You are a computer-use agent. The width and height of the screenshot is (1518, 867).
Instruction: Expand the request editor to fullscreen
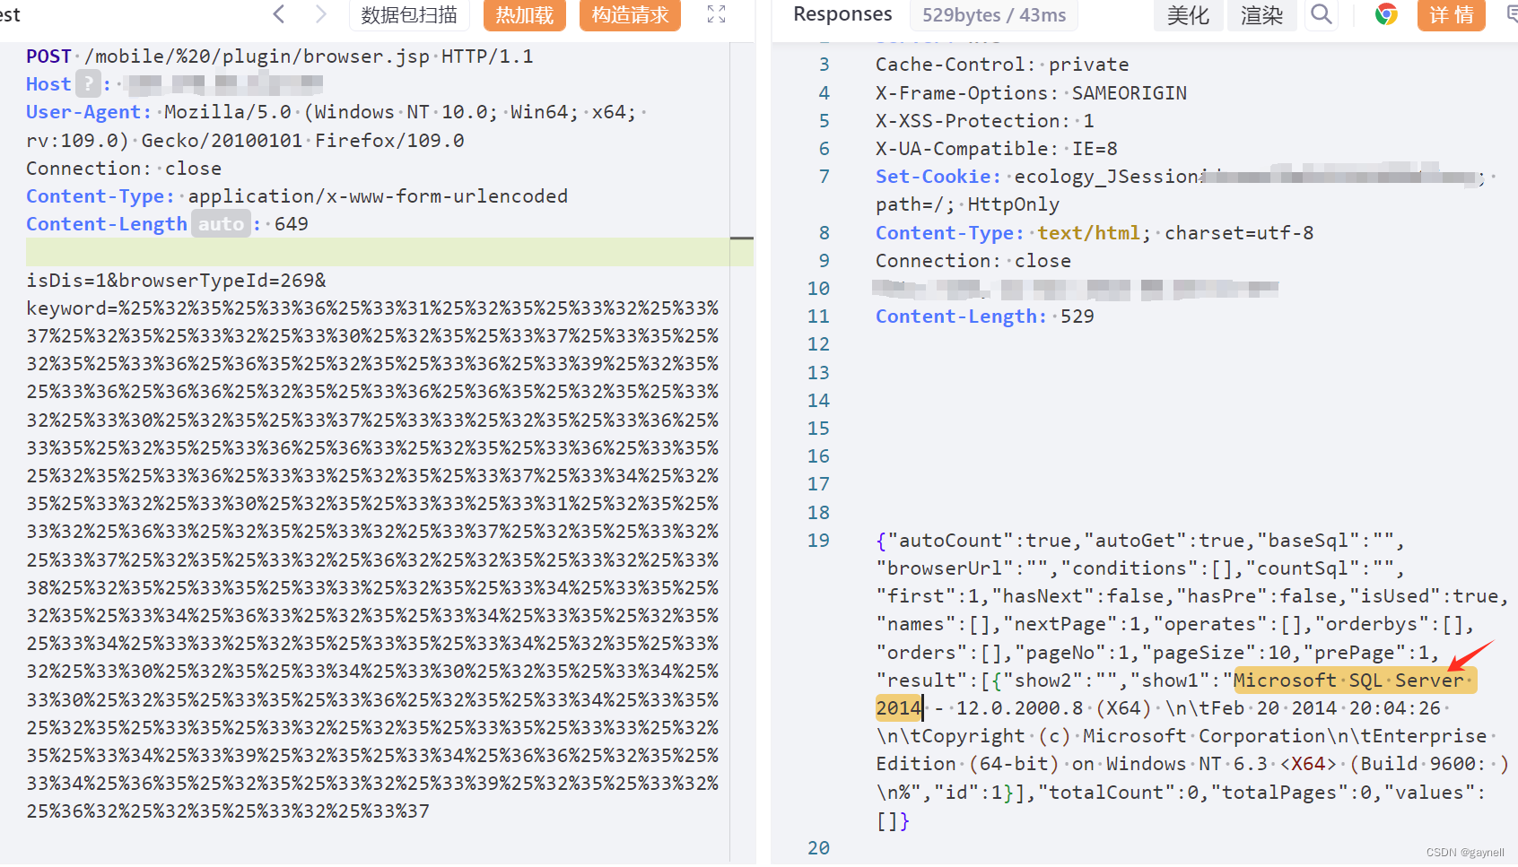tap(716, 14)
